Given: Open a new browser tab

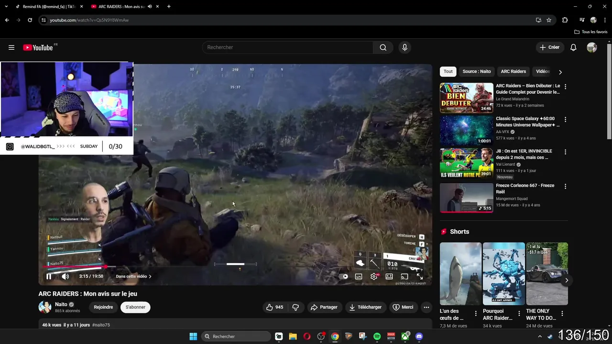Looking at the screenshot, I should [x=169, y=6].
